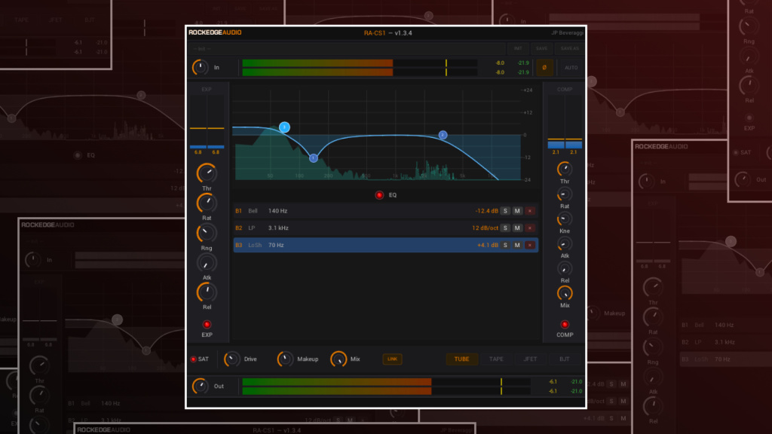Open the Init preset name field
This screenshot has height=434, width=772.
click(347, 49)
